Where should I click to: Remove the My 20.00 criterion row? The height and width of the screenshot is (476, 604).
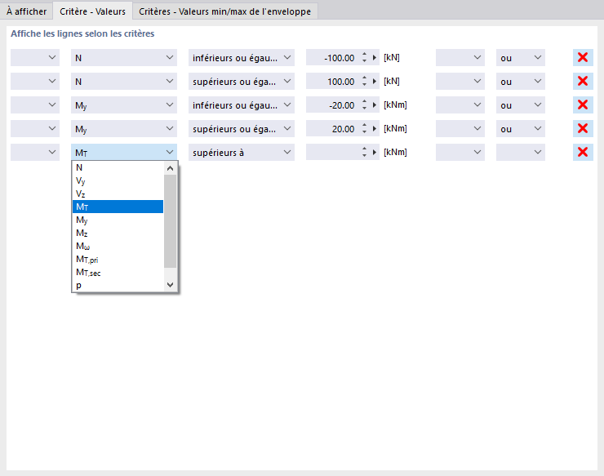[583, 129]
